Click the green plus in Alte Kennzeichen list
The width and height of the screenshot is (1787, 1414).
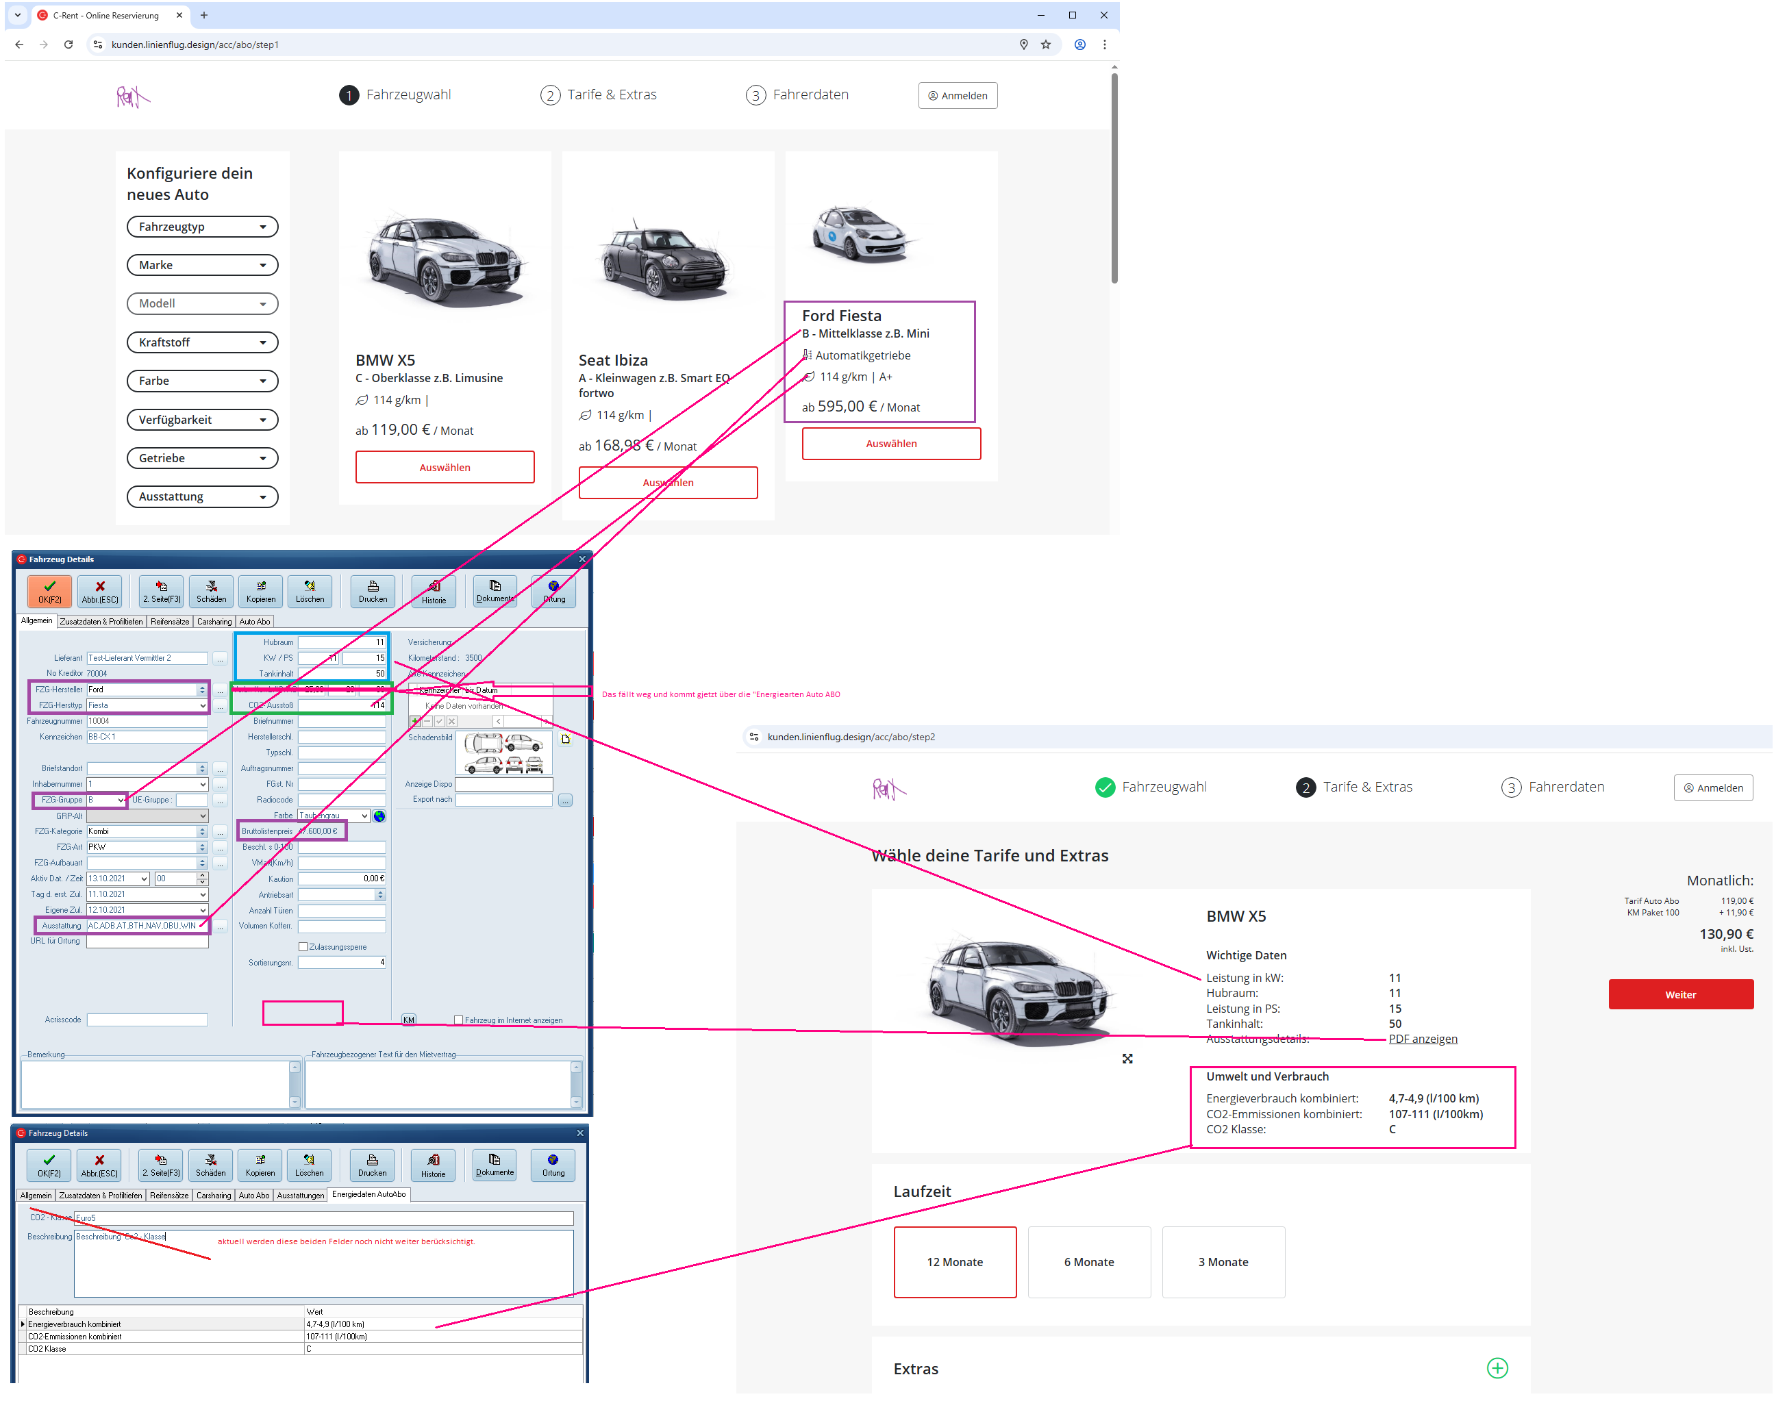coord(415,721)
